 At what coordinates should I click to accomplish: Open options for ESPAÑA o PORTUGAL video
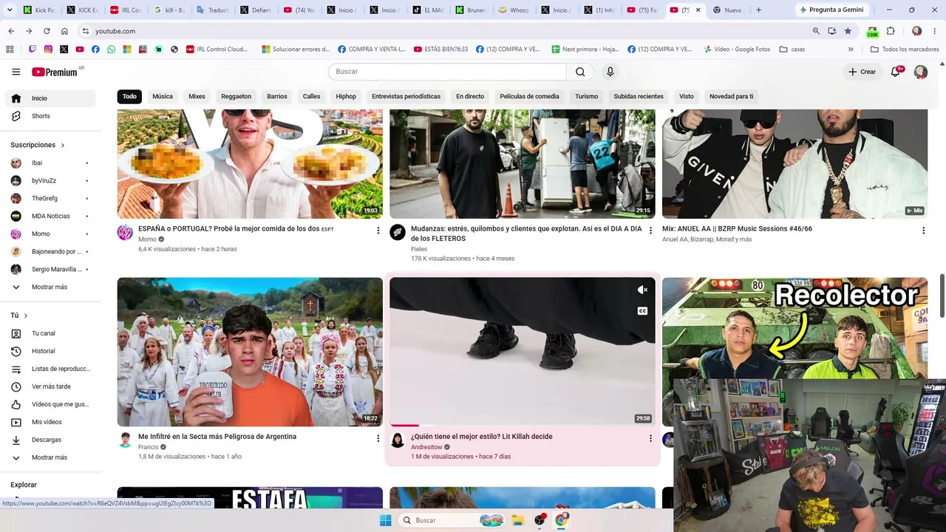coord(378,231)
